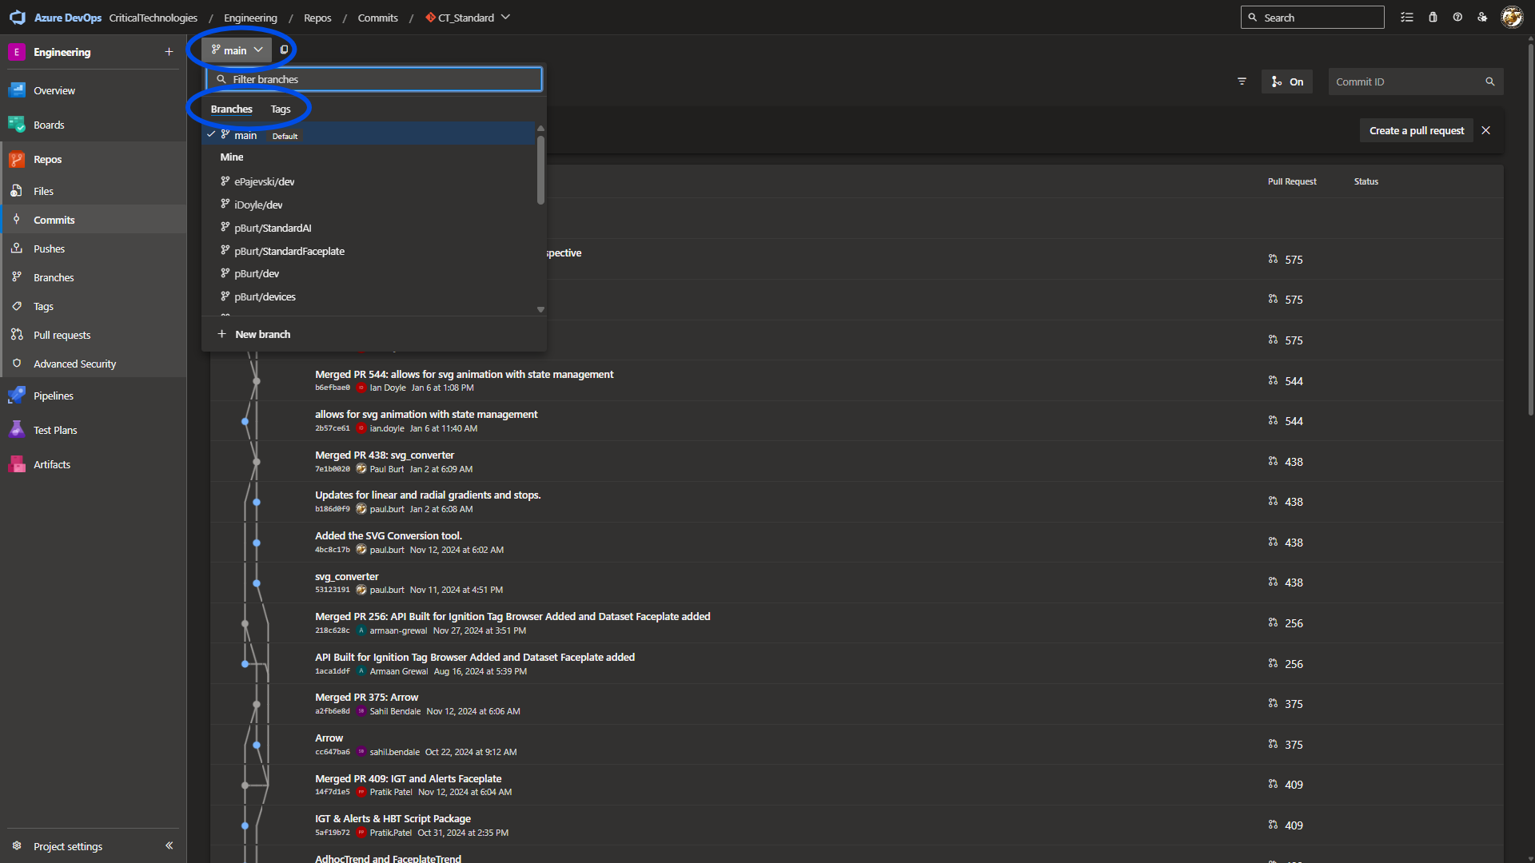Open the marketplace shopping bag icon
Viewport: 1535px width, 863px height.
[x=1433, y=18]
